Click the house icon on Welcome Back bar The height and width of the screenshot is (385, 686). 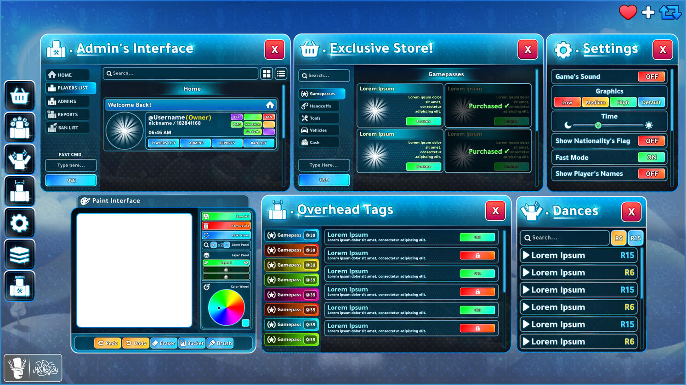[270, 105]
